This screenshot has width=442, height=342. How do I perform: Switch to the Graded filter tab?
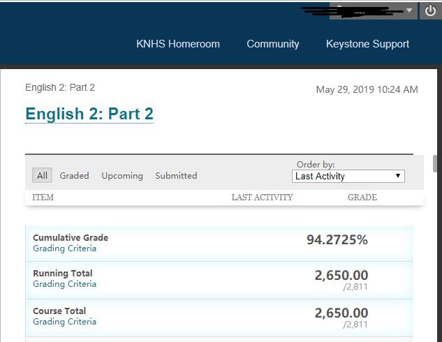click(74, 176)
